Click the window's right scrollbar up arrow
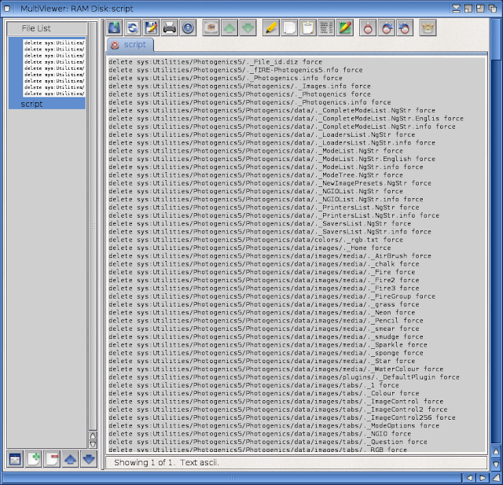503x485 pixels. 496,452
